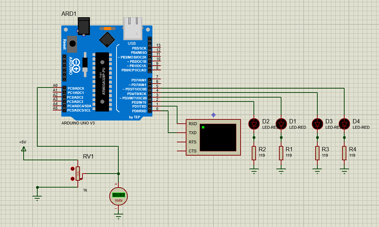
Task: Click the RV1 reference label
Action: pyautogui.click(x=88, y=156)
